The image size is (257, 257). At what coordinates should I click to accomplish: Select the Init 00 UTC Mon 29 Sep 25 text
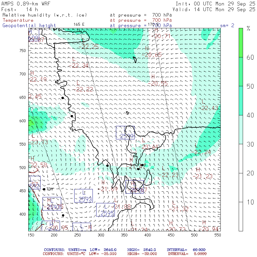pos(216,4)
